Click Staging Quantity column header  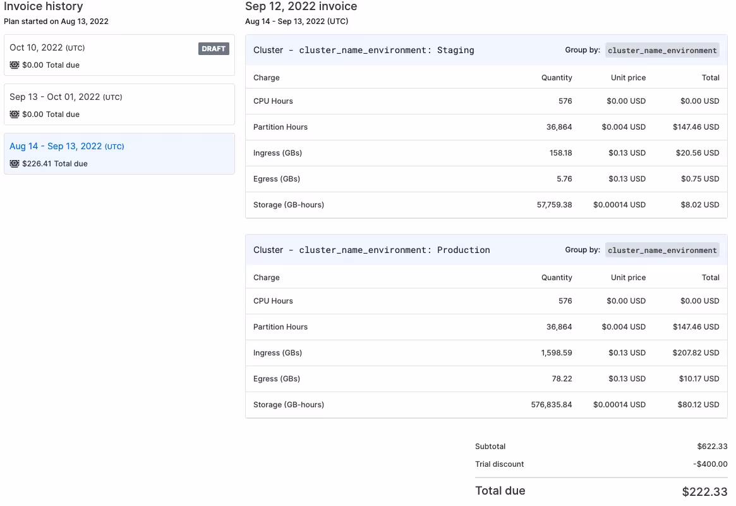point(557,78)
